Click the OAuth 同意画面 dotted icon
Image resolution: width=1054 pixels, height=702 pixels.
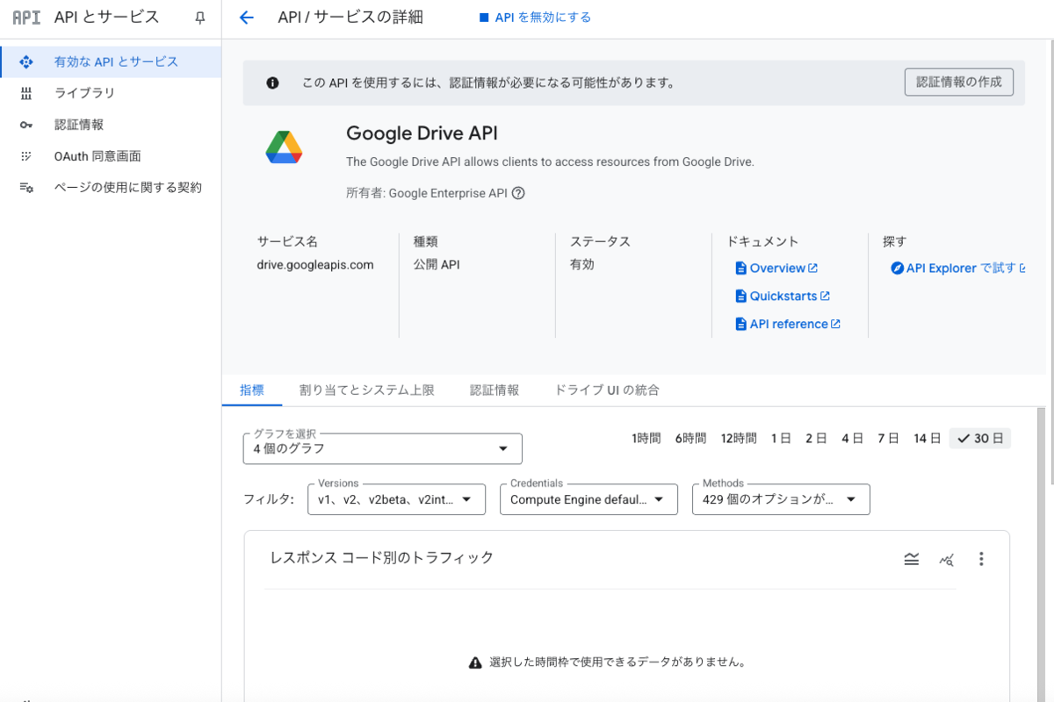26,156
